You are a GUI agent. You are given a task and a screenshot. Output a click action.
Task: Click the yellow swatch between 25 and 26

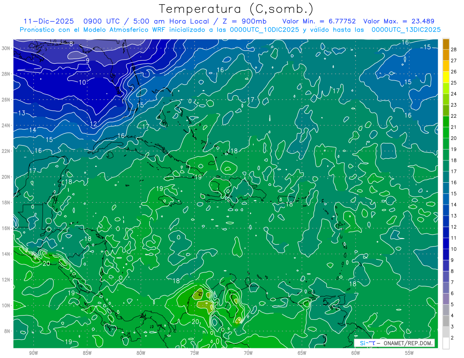point(446,77)
